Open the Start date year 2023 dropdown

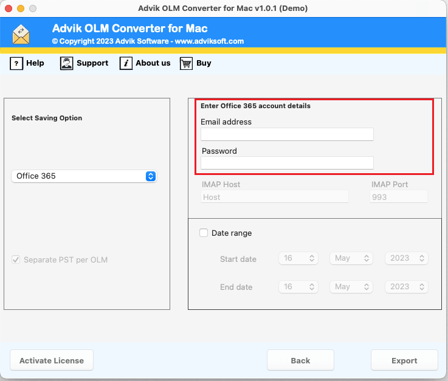tap(406, 258)
